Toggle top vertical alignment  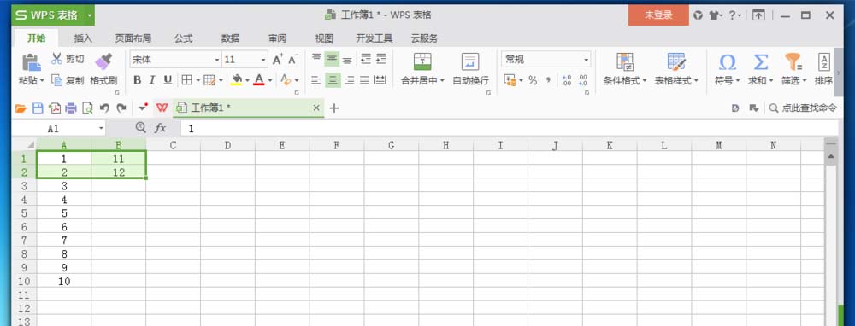click(x=317, y=59)
